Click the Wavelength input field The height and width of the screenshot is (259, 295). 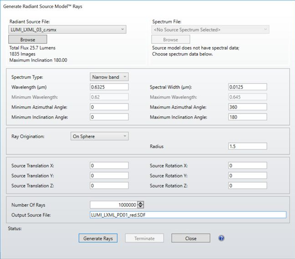point(109,87)
